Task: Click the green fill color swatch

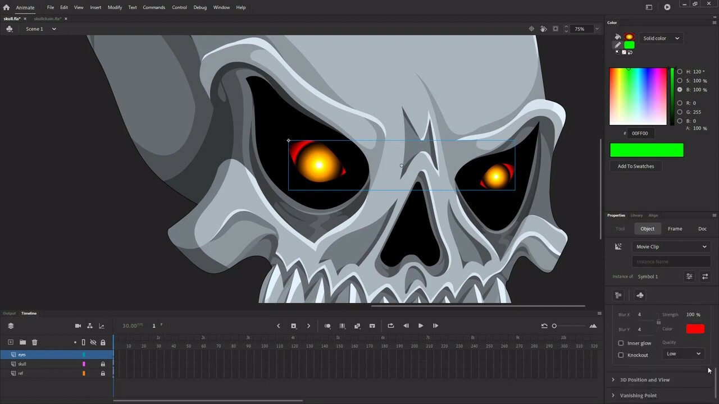Action: [647, 149]
